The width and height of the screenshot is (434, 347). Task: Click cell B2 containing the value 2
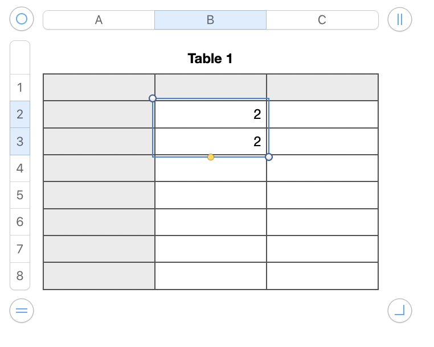coord(210,114)
